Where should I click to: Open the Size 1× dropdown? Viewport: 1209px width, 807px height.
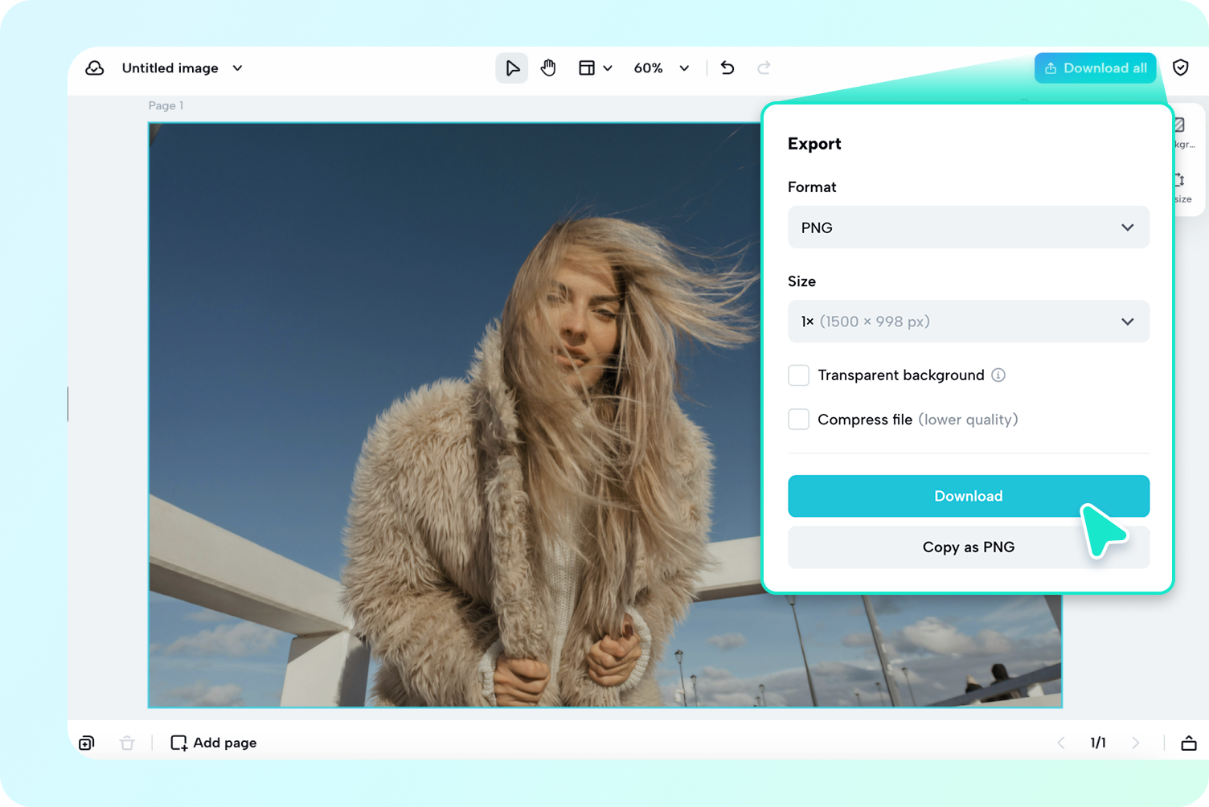point(969,322)
